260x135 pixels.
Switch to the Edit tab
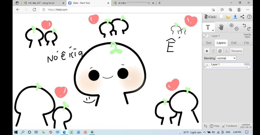point(234,43)
